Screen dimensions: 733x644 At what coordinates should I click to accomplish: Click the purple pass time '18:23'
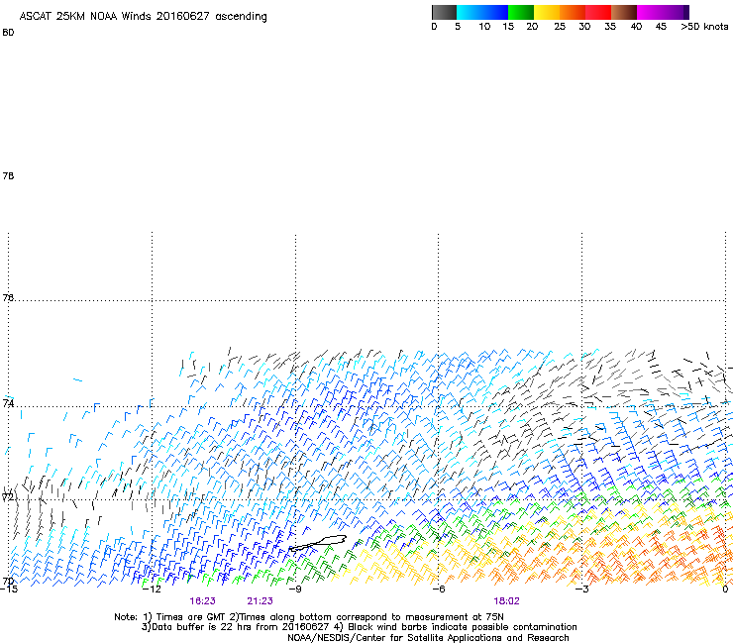202,601
